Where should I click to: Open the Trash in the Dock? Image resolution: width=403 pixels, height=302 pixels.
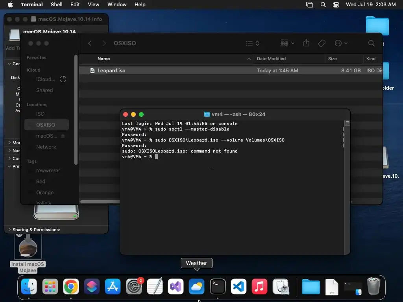[x=374, y=286]
